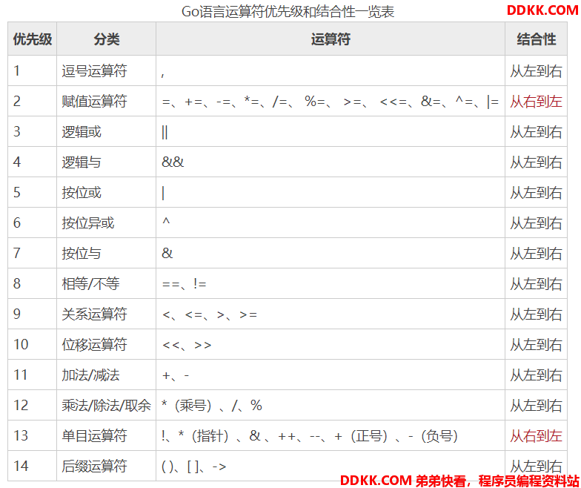This screenshot has width=581, height=488.
Task: Click the single '|' operator cell
Action: [x=331, y=193]
